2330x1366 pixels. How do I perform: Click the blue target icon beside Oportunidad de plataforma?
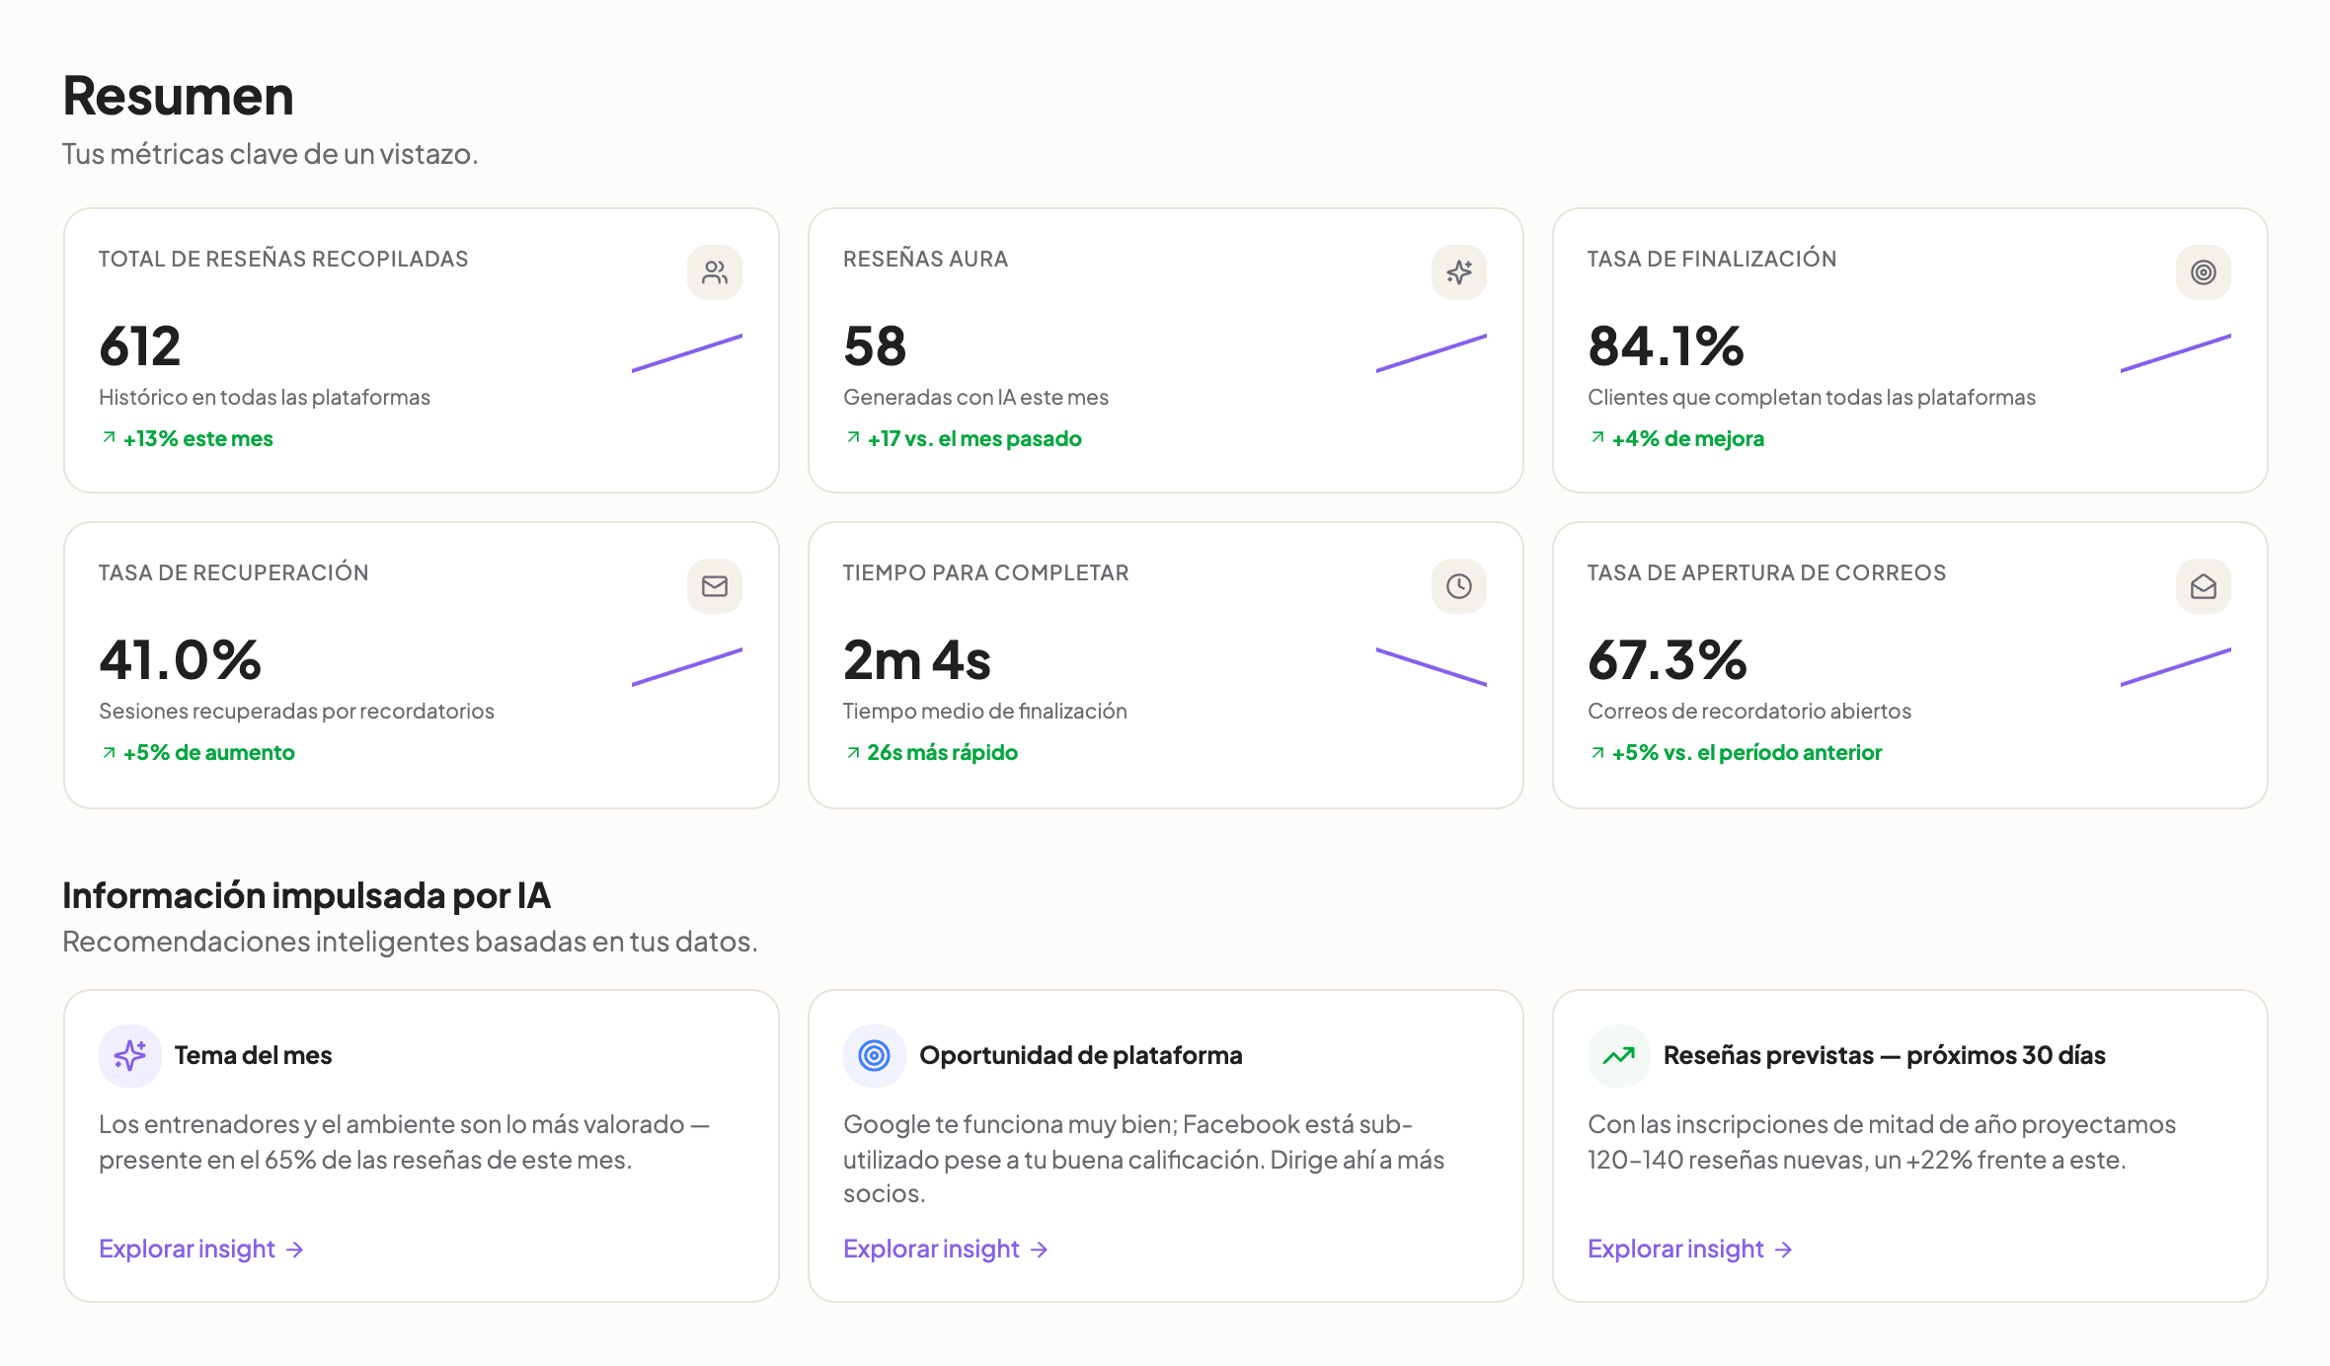click(x=875, y=1056)
